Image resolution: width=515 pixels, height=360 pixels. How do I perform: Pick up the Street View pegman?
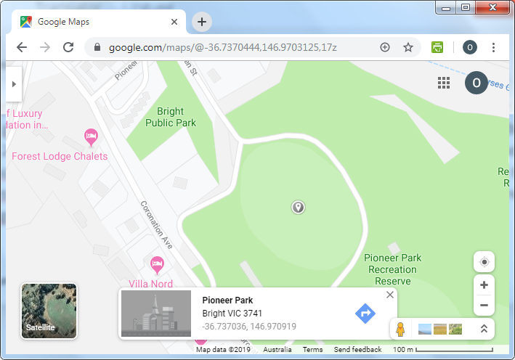click(400, 329)
